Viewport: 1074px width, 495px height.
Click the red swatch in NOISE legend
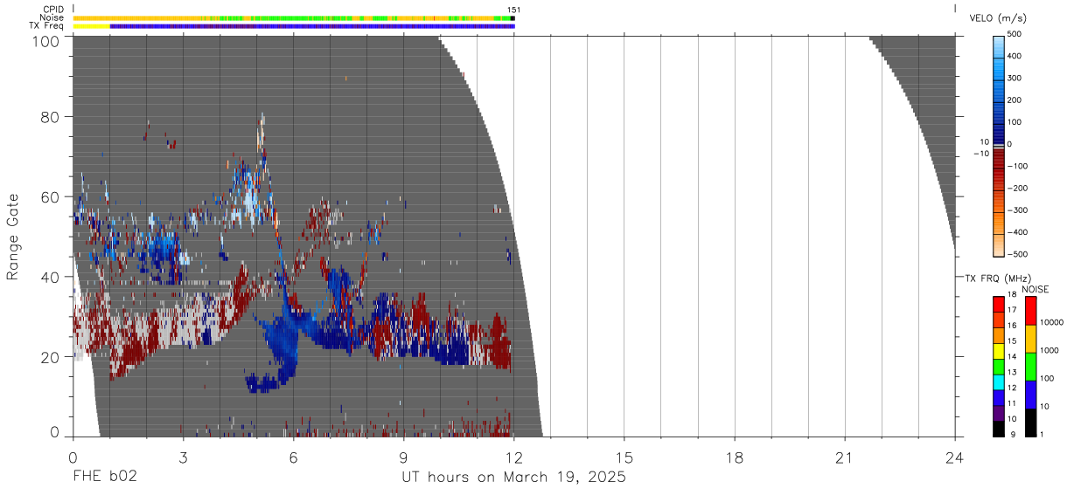(1030, 311)
